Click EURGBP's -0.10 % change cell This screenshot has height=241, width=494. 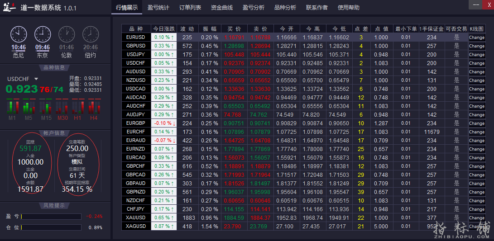point(164,123)
